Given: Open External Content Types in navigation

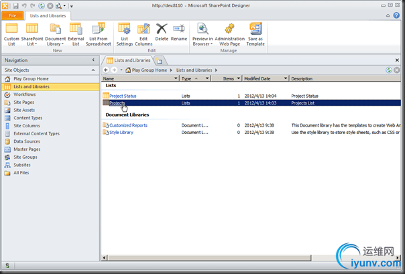Looking at the screenshot, I should [50, 133].
